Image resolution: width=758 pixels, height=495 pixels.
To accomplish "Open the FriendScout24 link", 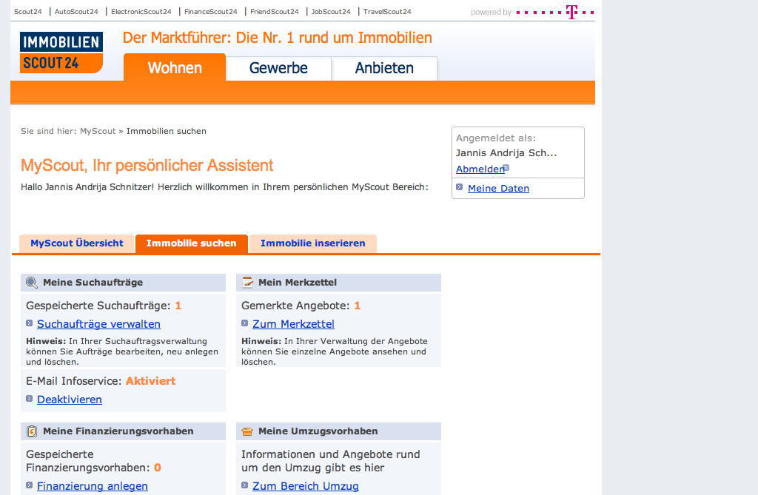I will tap(275, 12).
